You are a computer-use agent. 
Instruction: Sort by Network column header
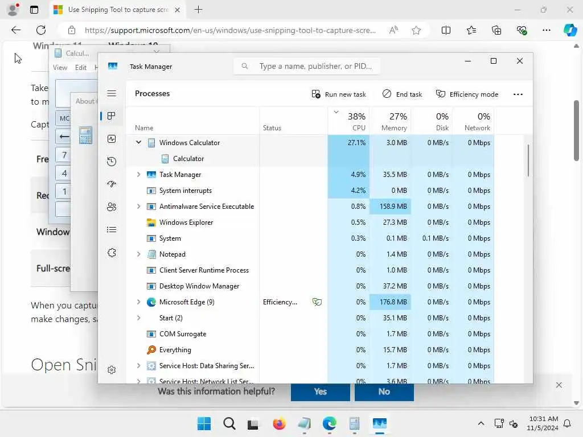pyautogui.click(x=473, y=121)
